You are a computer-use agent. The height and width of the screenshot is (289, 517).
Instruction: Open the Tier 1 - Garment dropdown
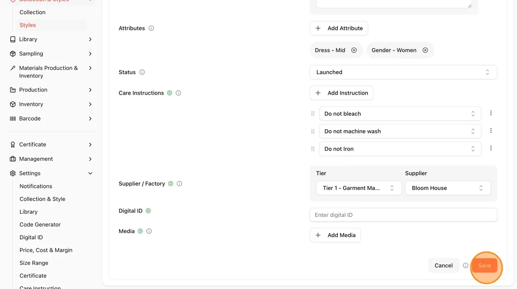(359, 188)
